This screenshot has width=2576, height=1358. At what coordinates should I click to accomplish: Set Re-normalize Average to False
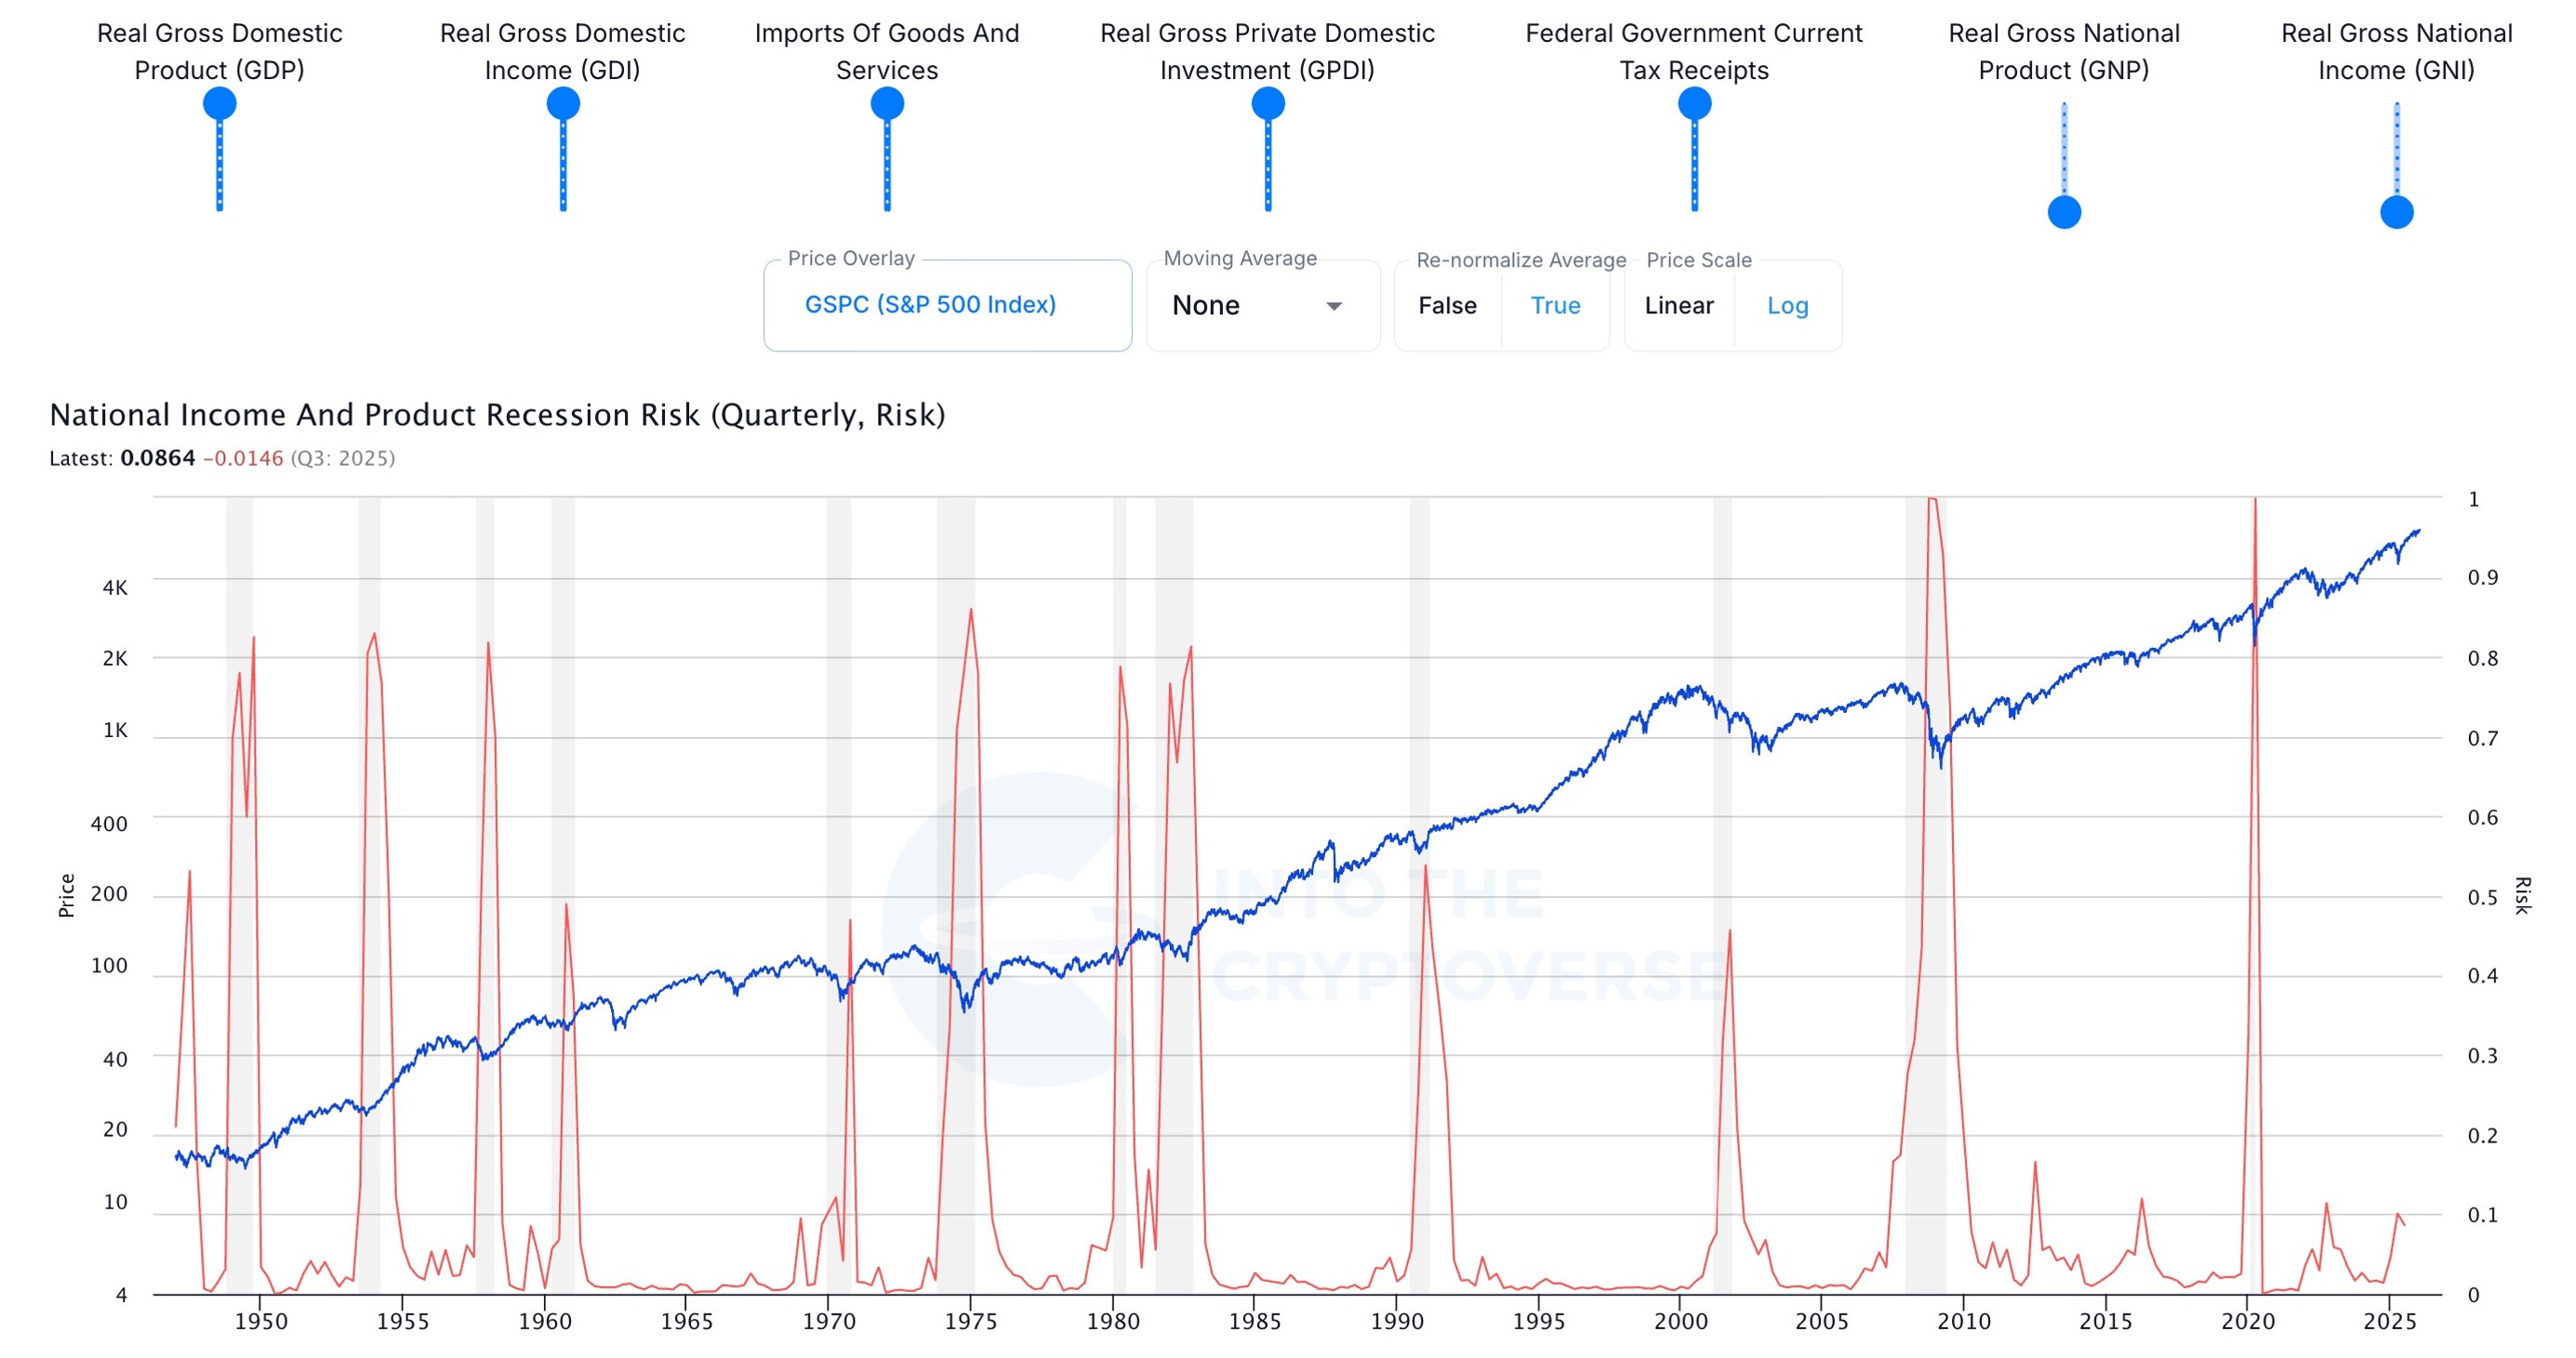click(x=1447, y=306)
